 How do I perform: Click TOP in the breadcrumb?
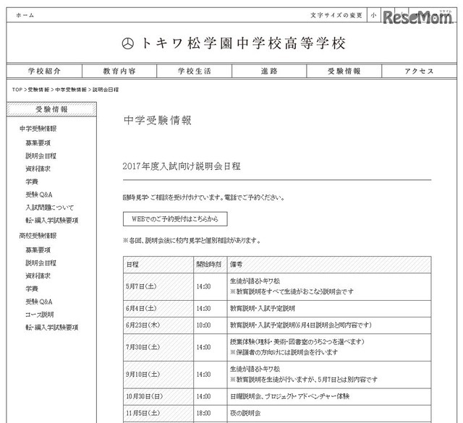(x=17, y=90)
